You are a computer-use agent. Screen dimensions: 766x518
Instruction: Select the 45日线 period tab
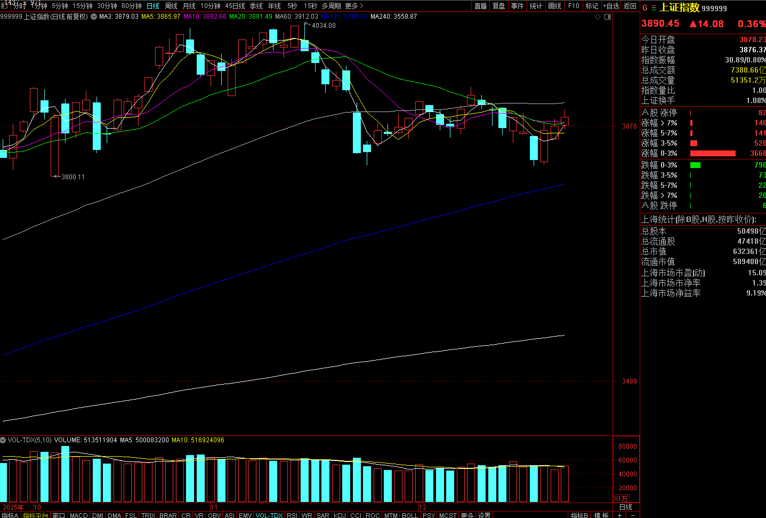[235, 6]
